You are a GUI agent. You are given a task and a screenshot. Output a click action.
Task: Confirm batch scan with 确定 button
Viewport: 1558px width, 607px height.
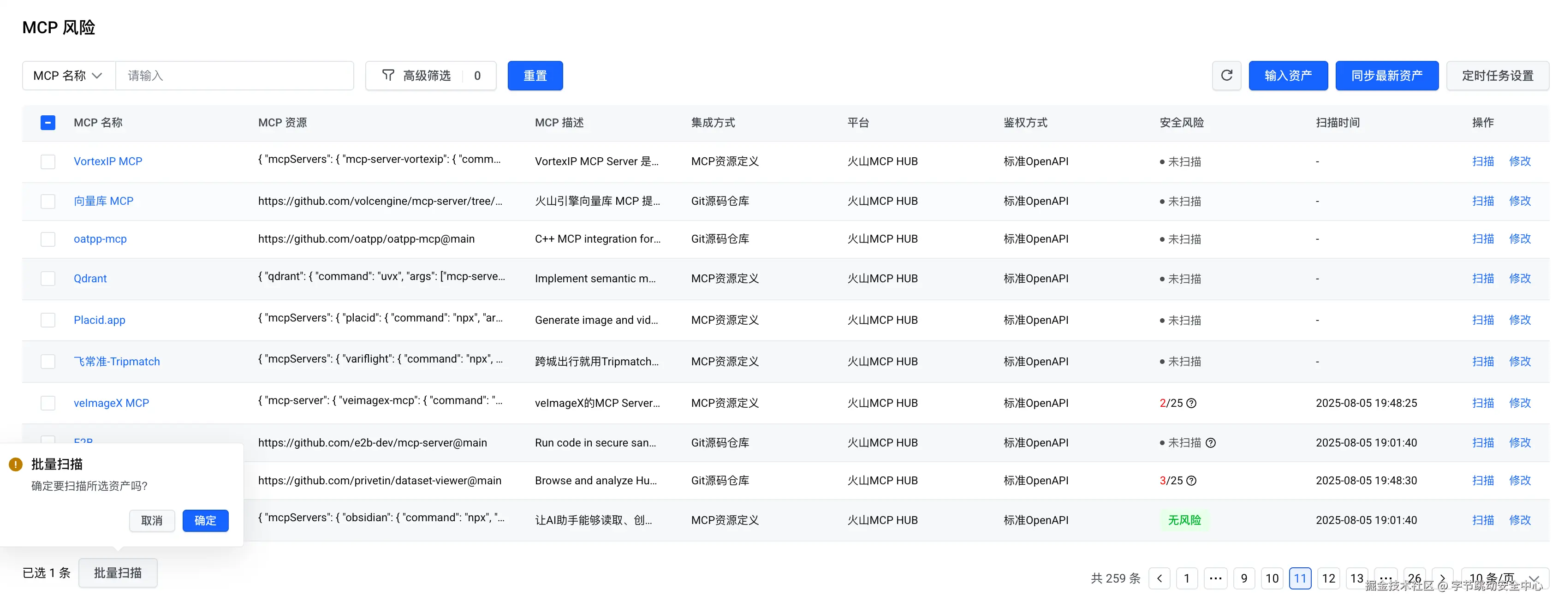(205, 521)
